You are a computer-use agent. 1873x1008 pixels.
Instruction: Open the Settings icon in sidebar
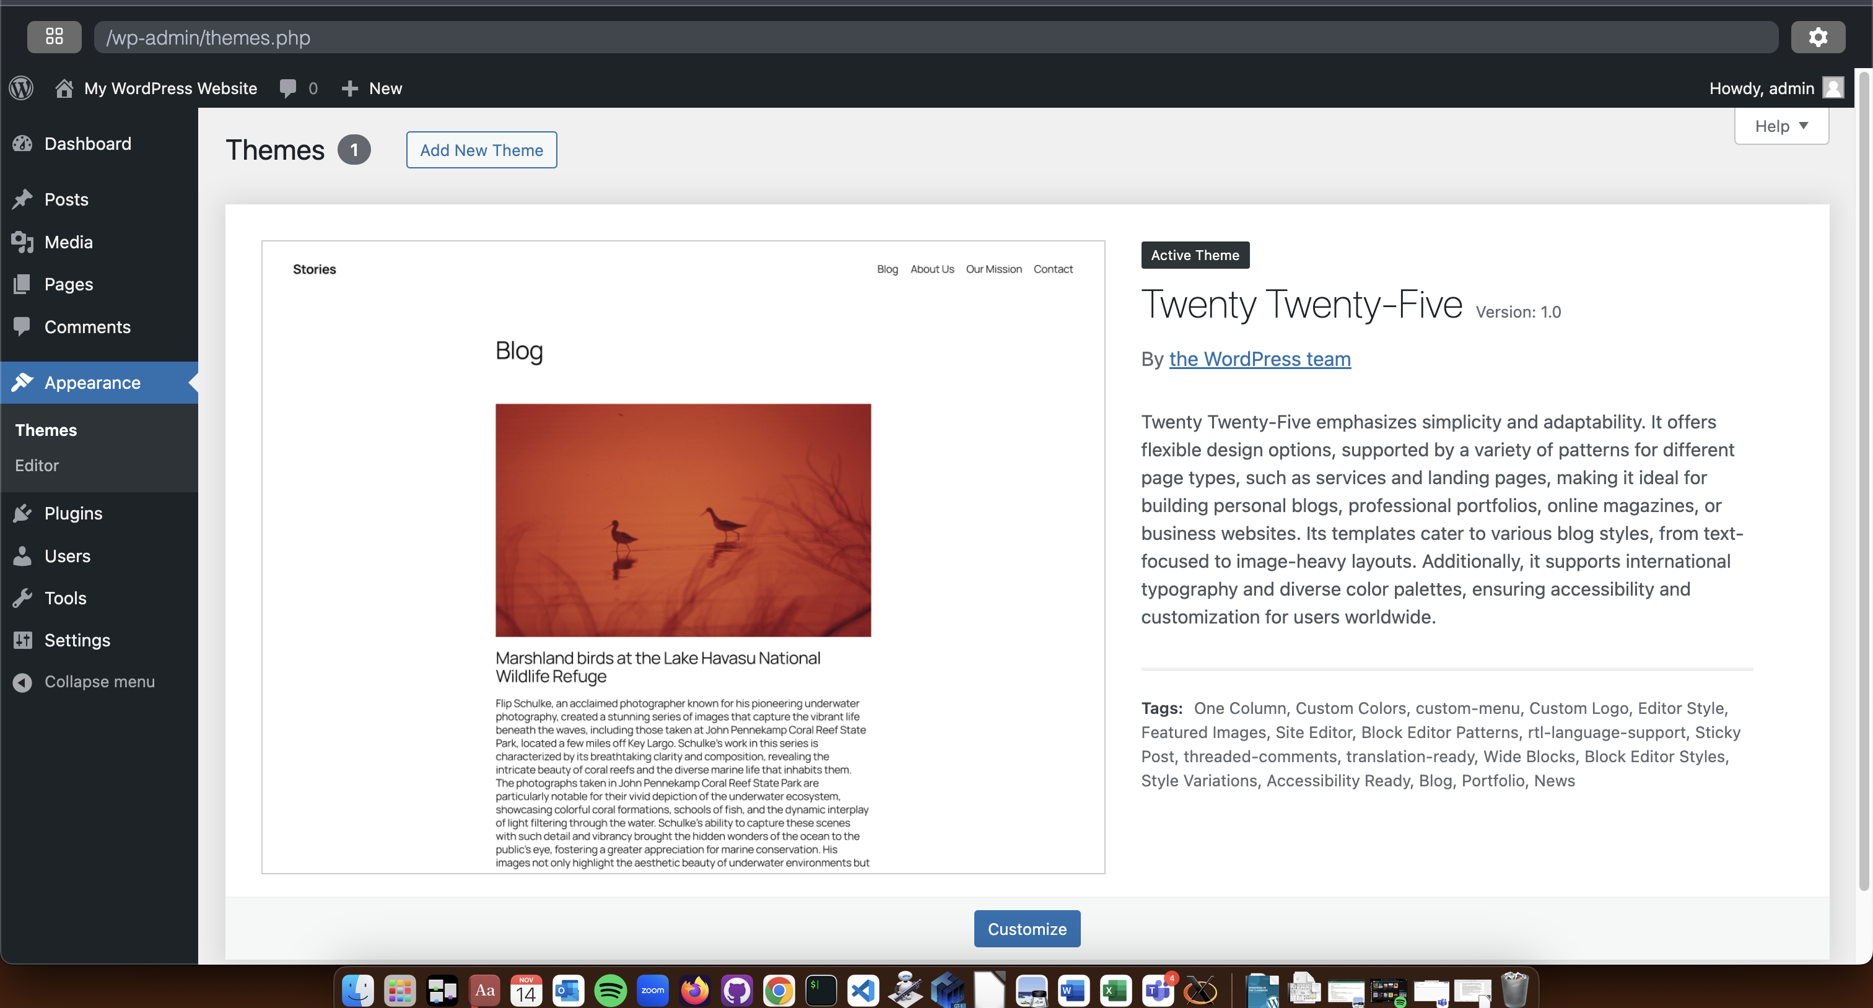22,640
